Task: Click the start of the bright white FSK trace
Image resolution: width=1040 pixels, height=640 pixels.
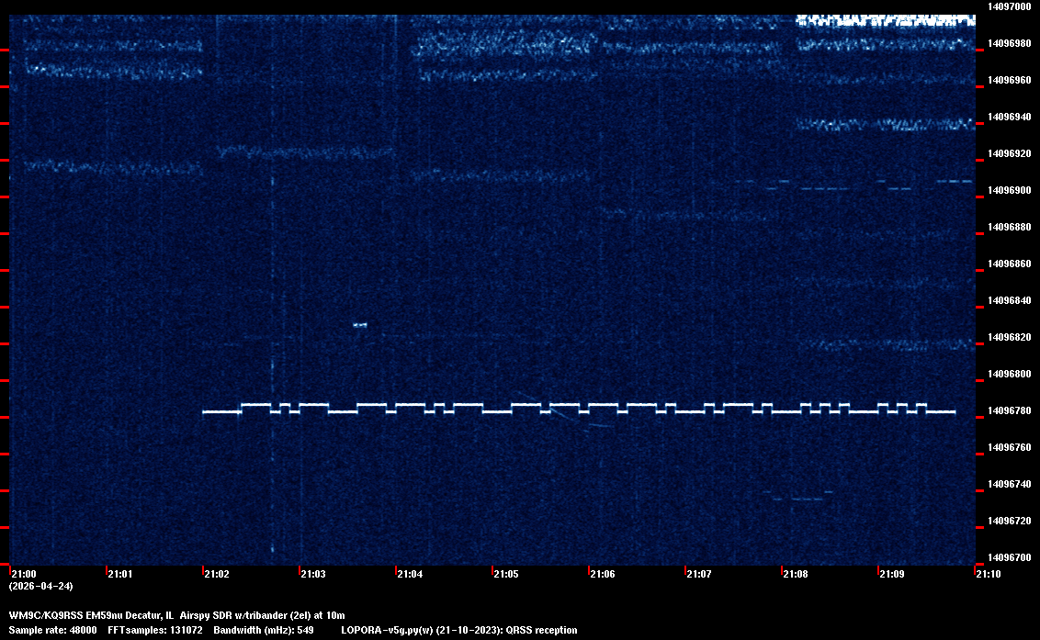Action: [206, 412]
